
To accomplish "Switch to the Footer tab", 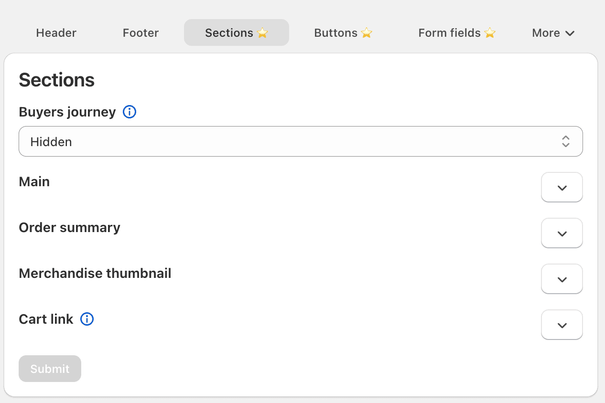I will tap(140, 33).
